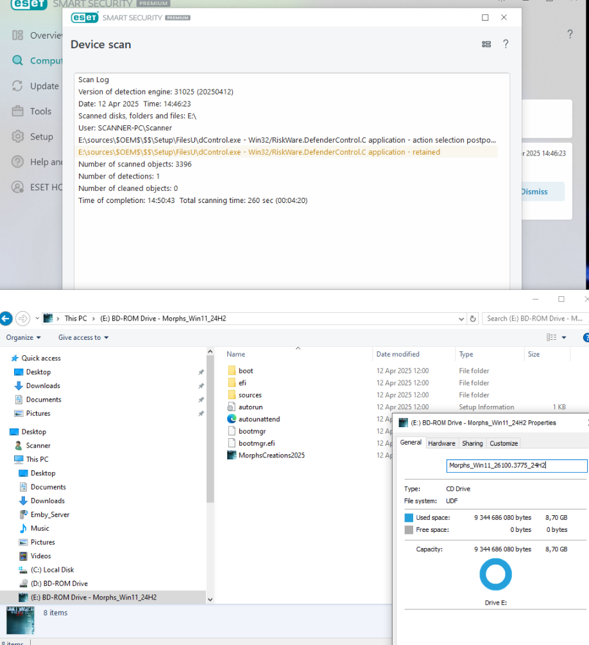The height and width of the screenshot is (645, 589).
Task: Select 'Number of scanned objects: 3396' line
Action: [x=135, y=164]
